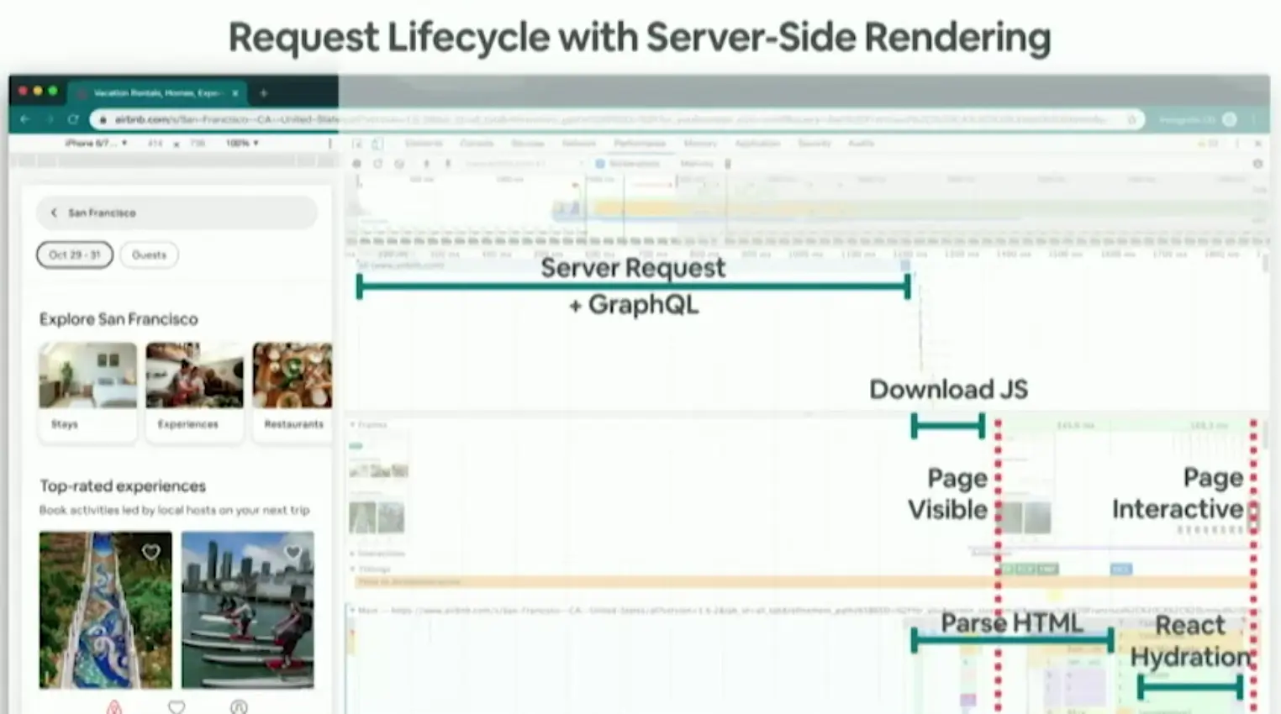The height and width of the screenshot is (714, 1281).
Task: Focus the airbnb.com address bar
Action: (x=618, y=120)
